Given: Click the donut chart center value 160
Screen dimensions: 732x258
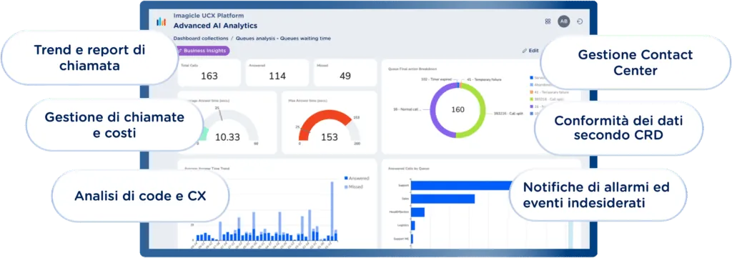Looking at the screenshot, I should tap(457, 109).
